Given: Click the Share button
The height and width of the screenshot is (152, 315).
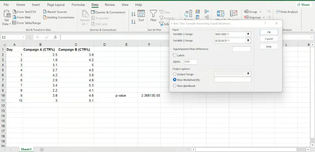Looking at the screenshot, I should (x=303, y=5).
